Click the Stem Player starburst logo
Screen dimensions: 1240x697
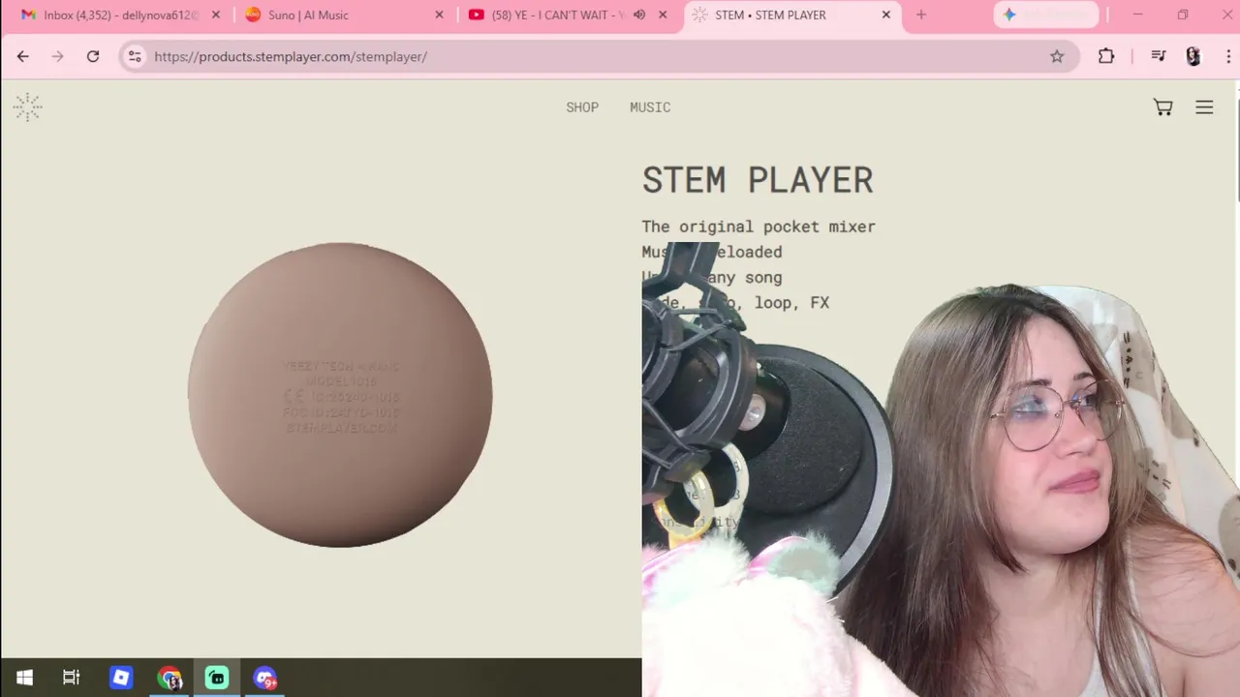pos(27,107)
